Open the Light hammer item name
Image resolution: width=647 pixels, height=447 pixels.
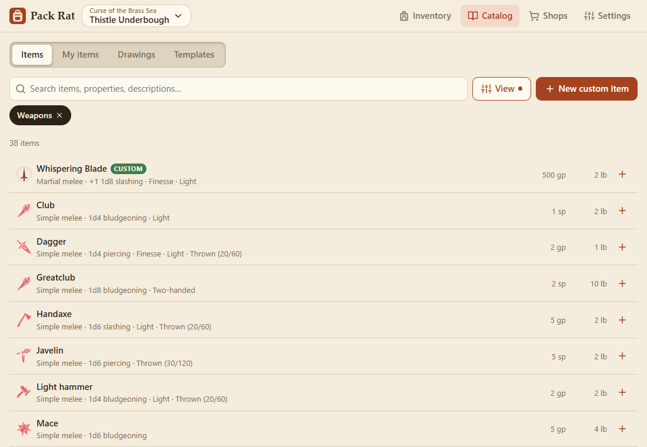tap(64, 387)
